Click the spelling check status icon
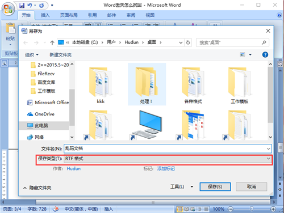The image size is (284, 213). coord(56,209)
